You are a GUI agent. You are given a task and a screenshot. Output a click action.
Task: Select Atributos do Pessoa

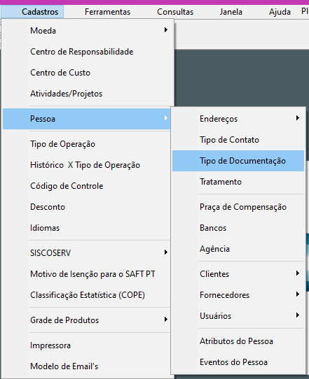click(x=238, y=341)
